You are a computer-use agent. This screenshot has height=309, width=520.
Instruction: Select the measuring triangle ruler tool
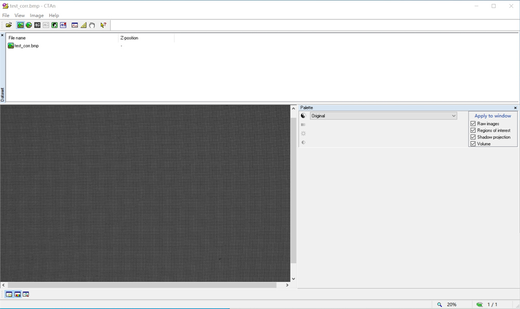point(83,25)
